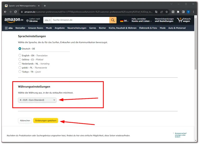The height and width of the screenshot is (145, 200).
Task: Open Küche, Haushalt & Wohnen category
Action: click(122, 28)
